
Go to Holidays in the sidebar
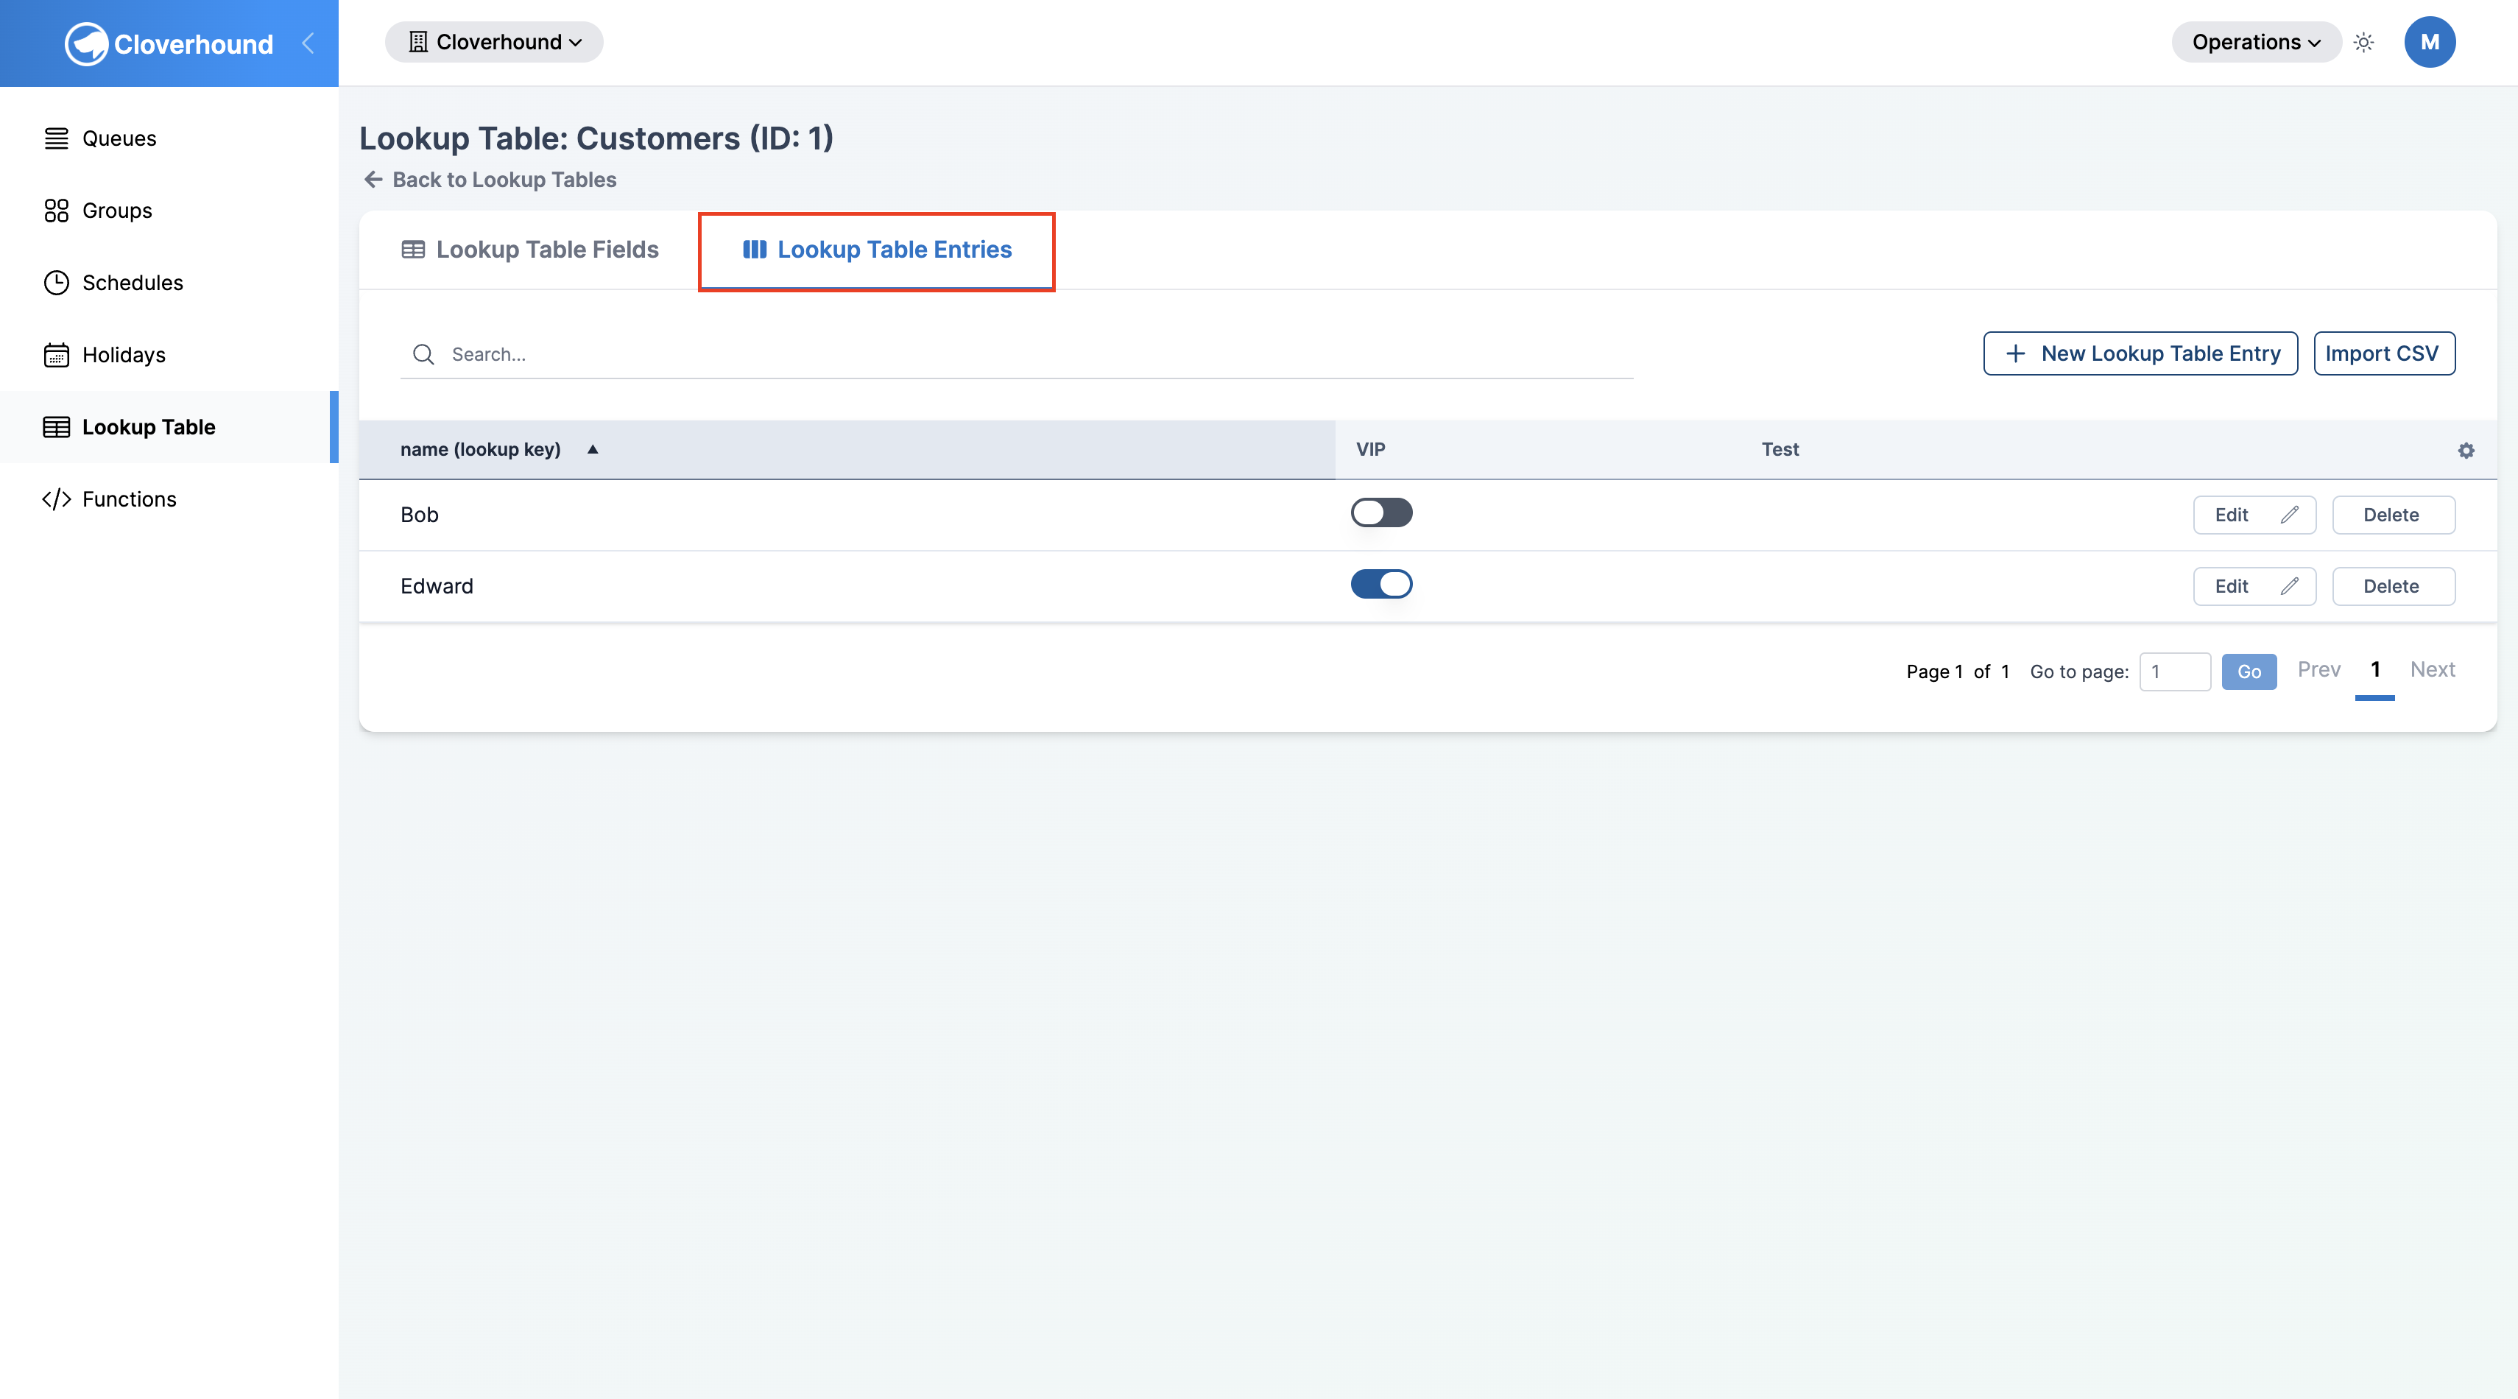pyautogui.click(x=169, y=355)
